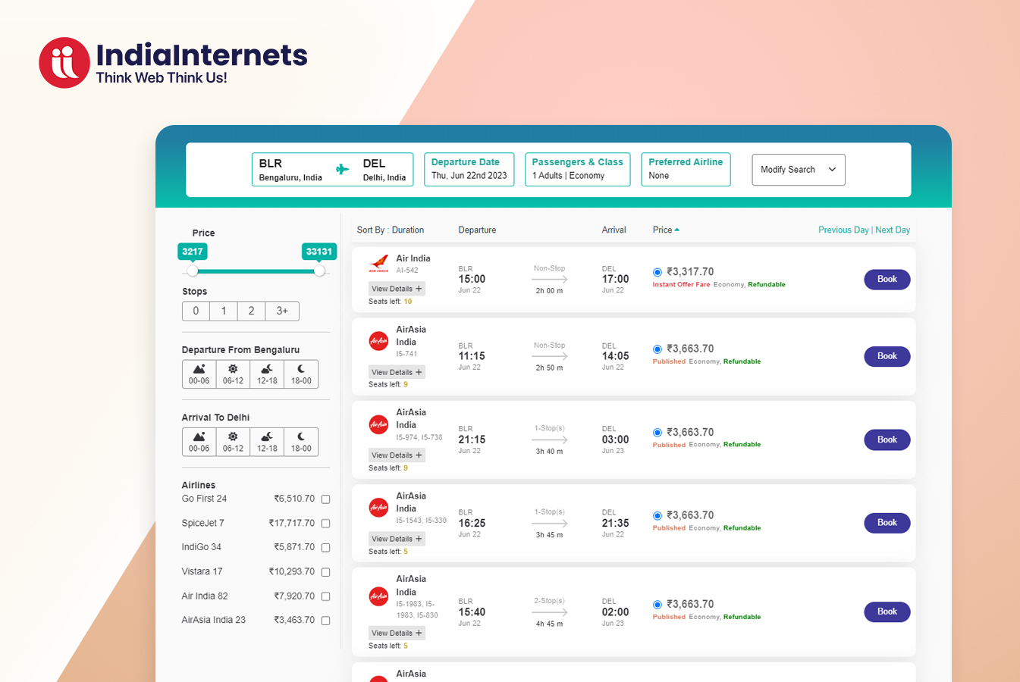
Task: Tick the Go First 24 airline checkbox
Action: point(325,499)
